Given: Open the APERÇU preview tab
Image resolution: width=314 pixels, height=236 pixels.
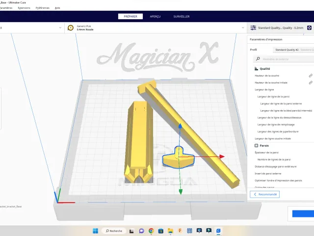Looking at the screenshot, I should coord(155,16).
